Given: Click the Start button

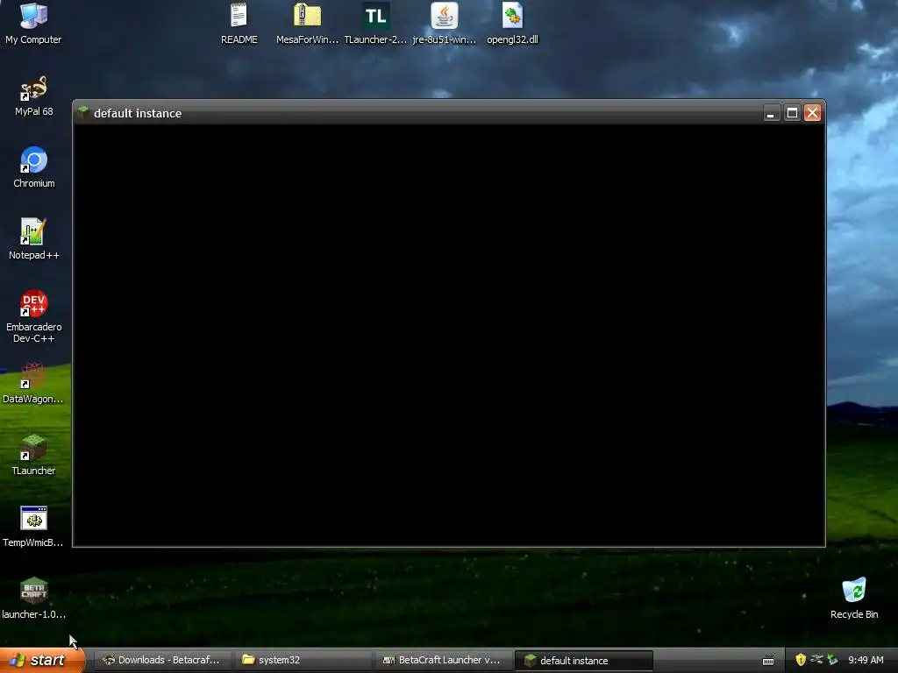Looking at the screenshot, I should click(x=42, y=660).
